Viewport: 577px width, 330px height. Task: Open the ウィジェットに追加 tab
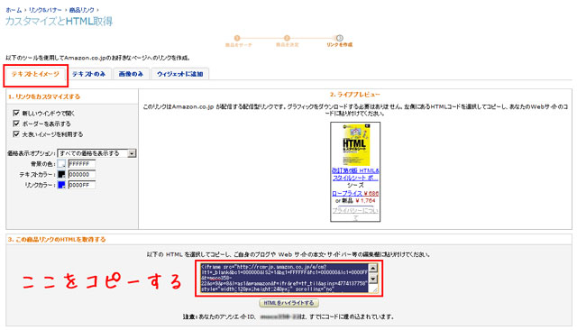coord(180,74)
